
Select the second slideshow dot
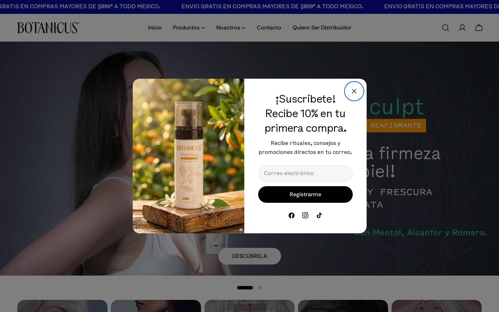click(260, 288)
